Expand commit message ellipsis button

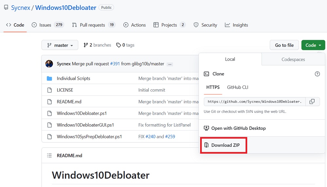coord(170,64)
